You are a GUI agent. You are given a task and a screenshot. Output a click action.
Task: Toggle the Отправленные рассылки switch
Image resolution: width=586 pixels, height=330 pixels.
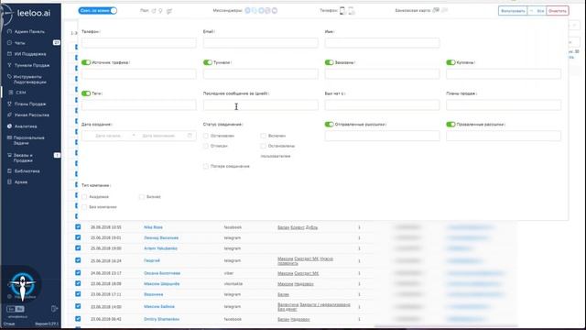330,125
